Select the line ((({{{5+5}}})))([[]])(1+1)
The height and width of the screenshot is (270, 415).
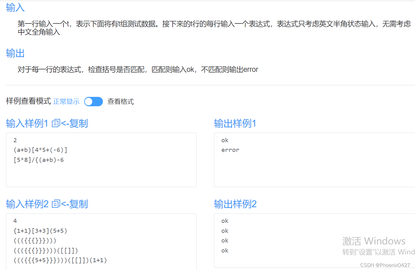60,260
